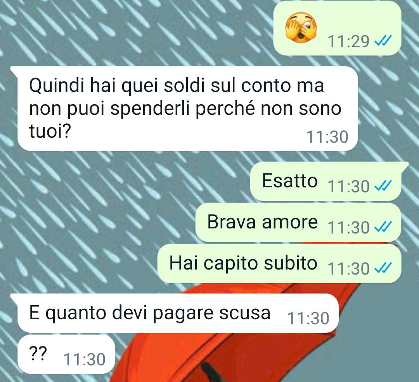This screenshot has width=419, height=382.
Task: Select the 'Hai capito subito' message text
Action: click(243, 263)
